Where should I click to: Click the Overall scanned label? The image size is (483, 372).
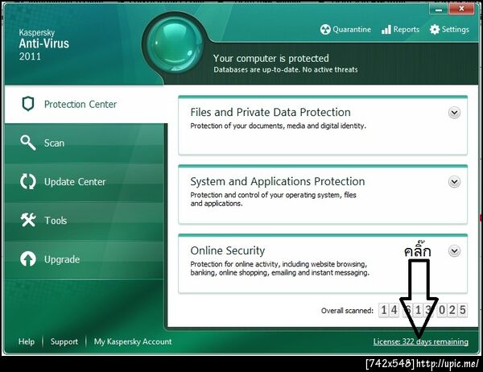pyautogui.click(x=347, y=310)
